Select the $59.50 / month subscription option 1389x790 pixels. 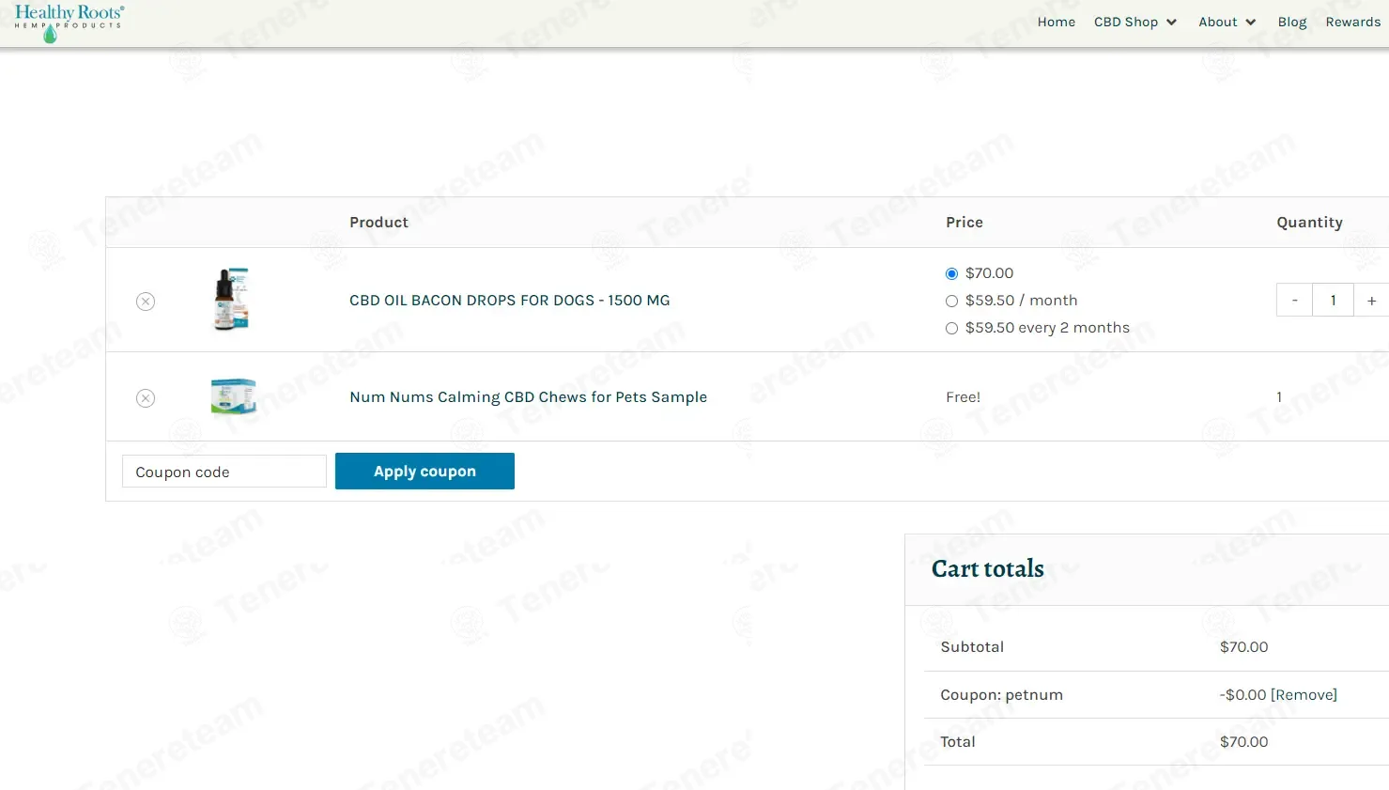click(951, 301)
